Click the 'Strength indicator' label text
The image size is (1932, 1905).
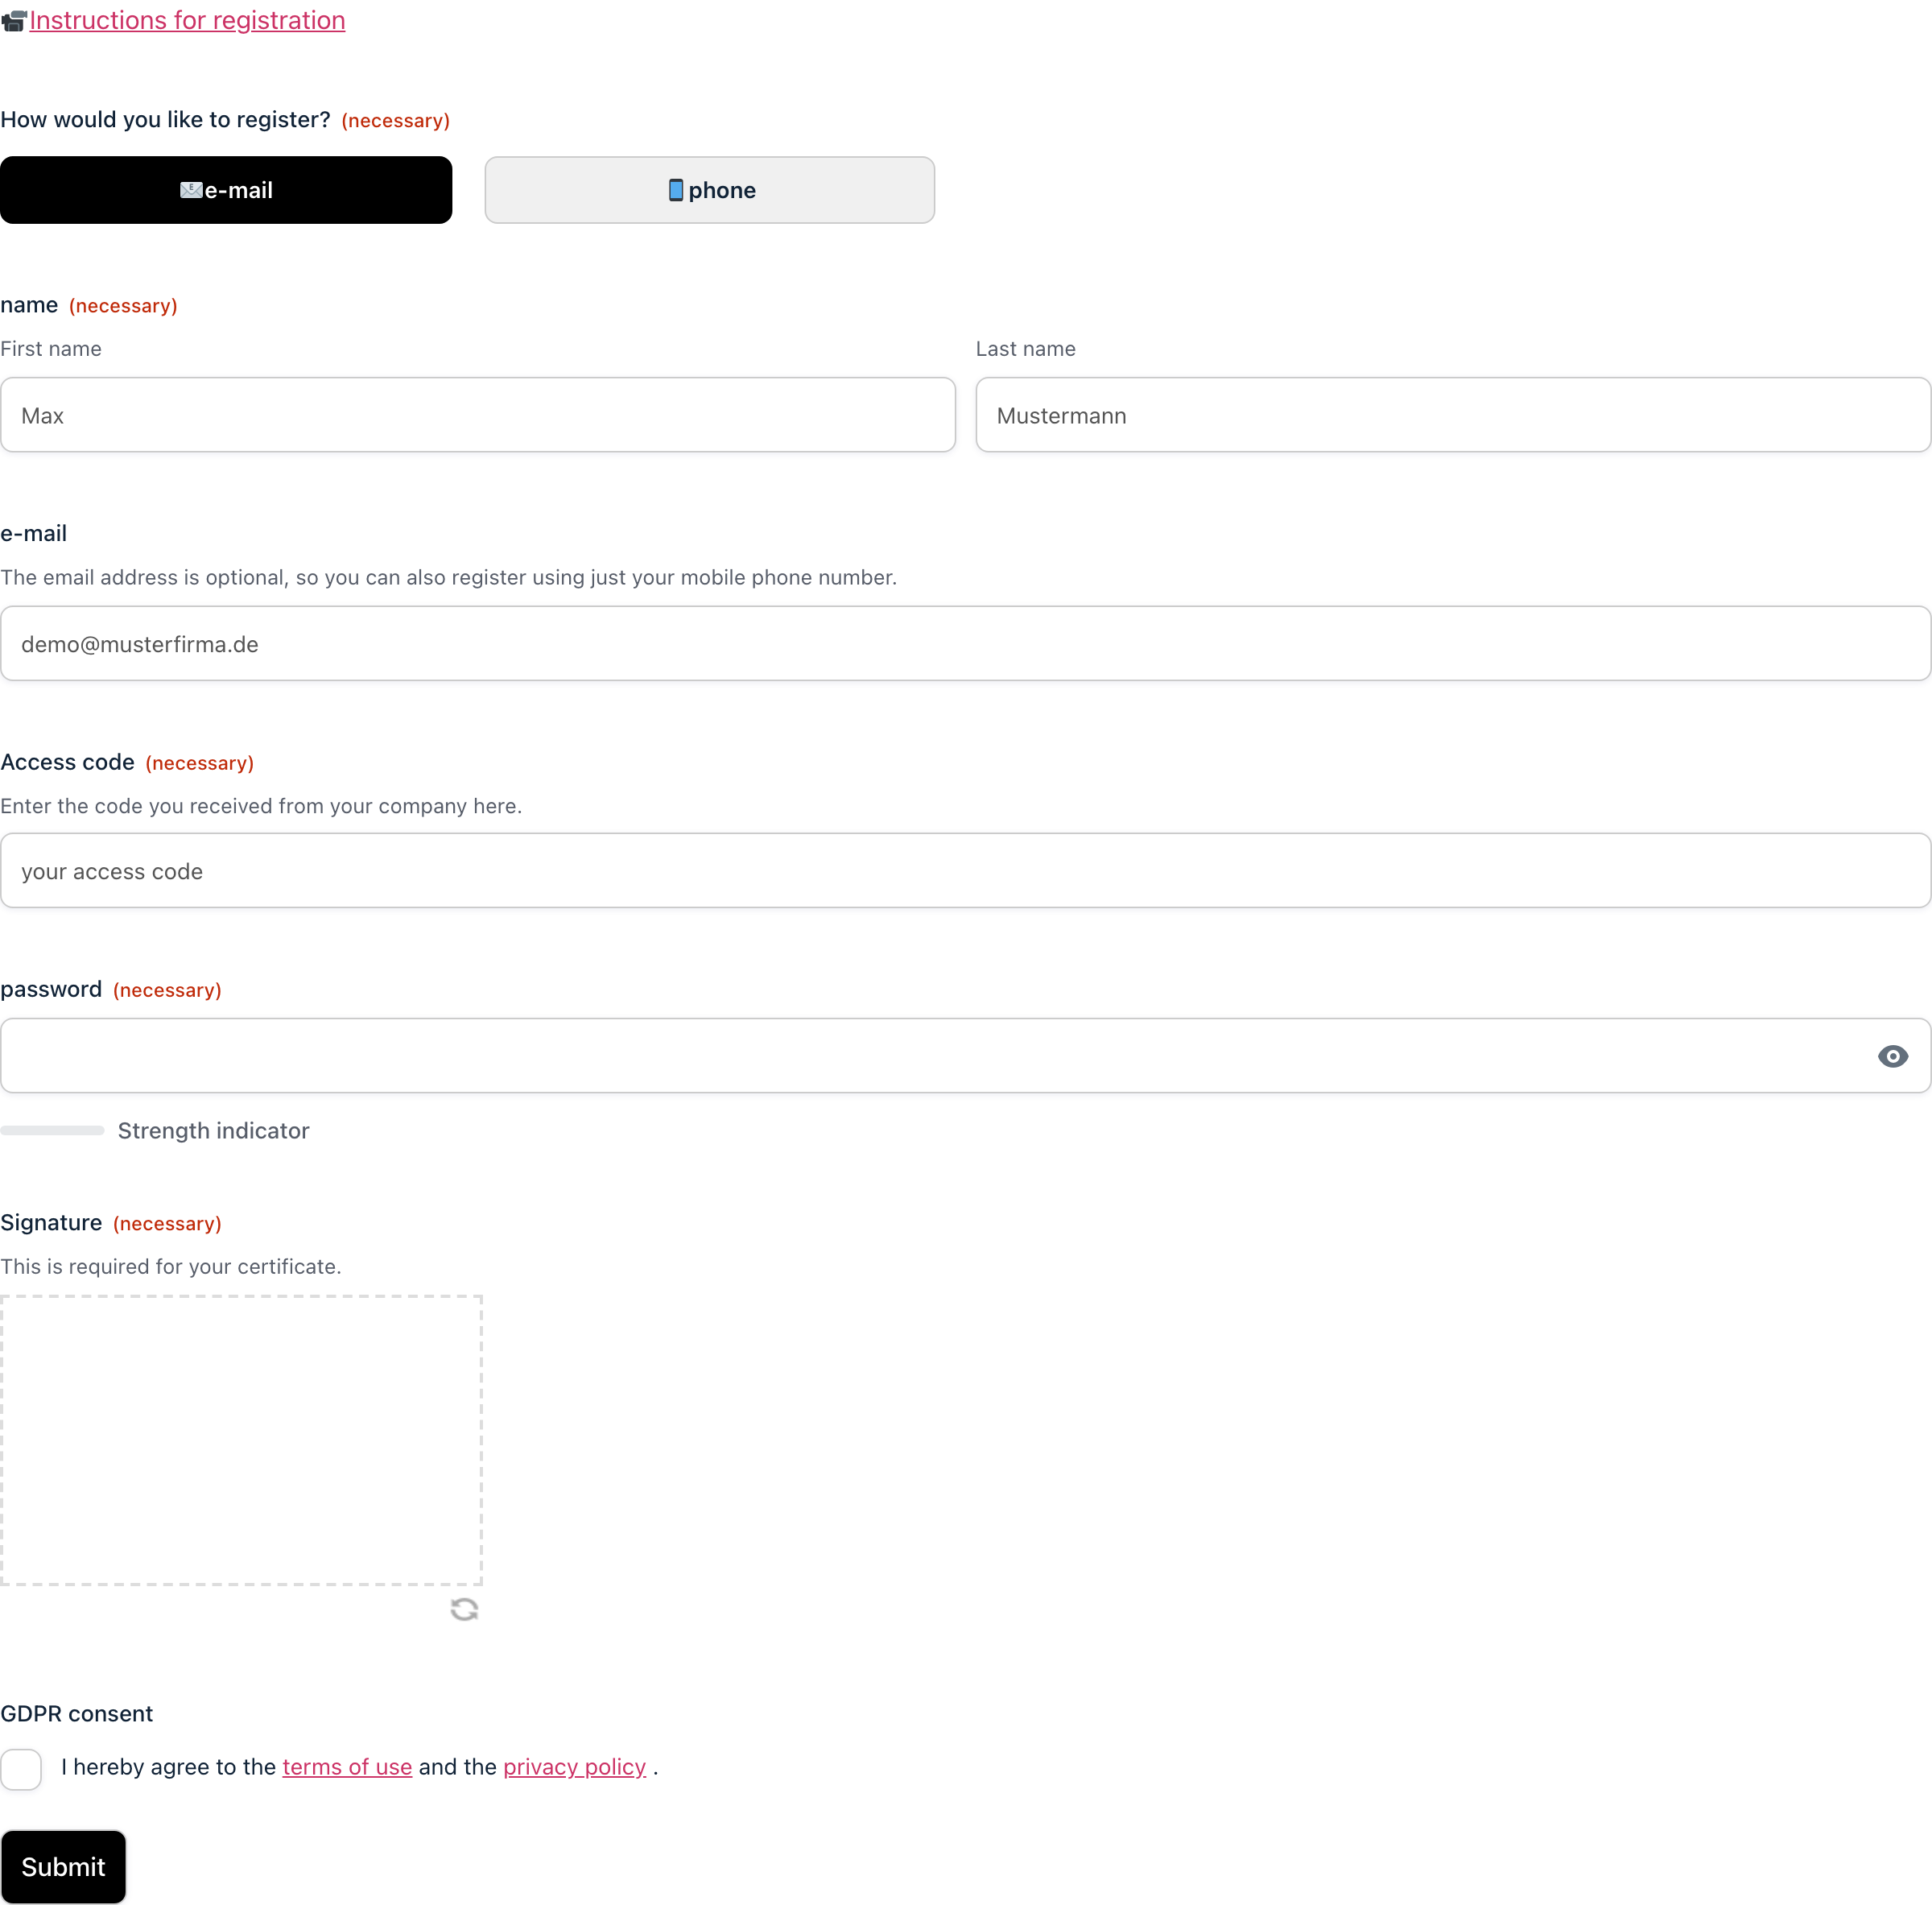[x=214, y=1131]
